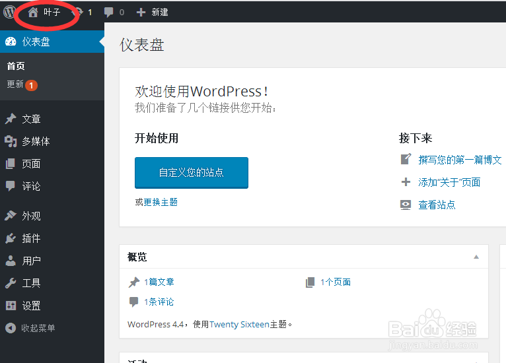Click plus icon beside 添加"关于"页面
This screenshot has width=506, height=363.
point(406,182)
